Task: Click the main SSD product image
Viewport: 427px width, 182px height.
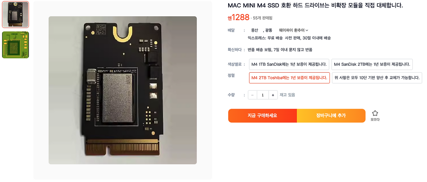Action: point(123,90)
